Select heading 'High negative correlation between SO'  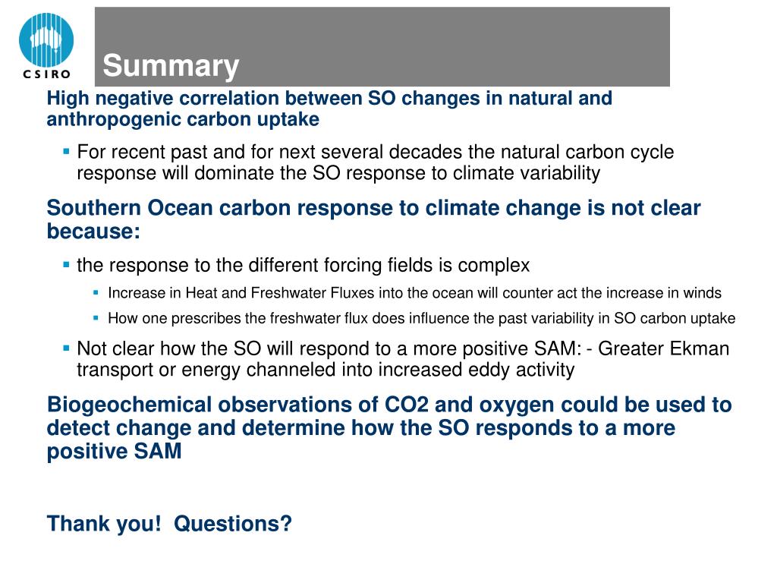[329, 98]
